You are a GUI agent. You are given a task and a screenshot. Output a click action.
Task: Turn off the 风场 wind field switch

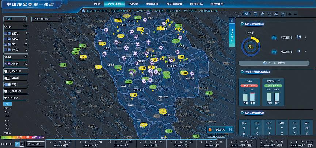[7, 85]
